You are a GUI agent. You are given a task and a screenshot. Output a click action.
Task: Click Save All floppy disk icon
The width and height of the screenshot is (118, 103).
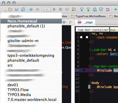point(17,9)
